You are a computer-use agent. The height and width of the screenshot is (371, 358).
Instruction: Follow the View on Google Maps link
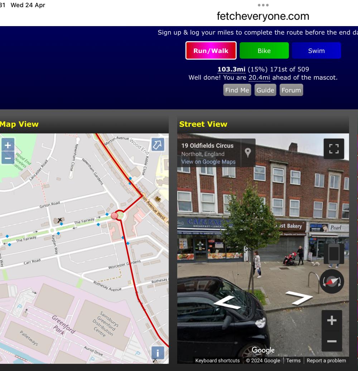[208, 162]
